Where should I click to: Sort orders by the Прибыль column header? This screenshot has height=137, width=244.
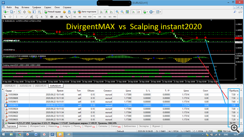coord(234,90)
